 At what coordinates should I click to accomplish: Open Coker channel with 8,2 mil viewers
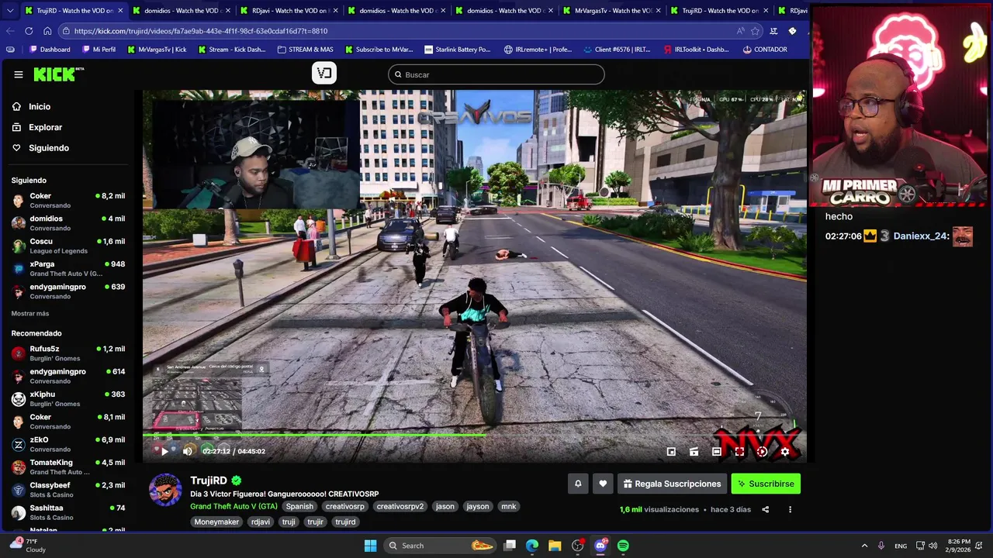68,201
